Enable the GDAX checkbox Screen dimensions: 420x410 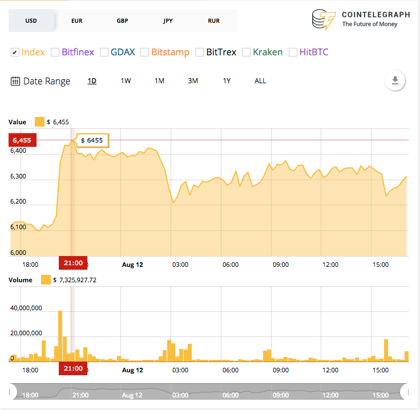point(104,52)
